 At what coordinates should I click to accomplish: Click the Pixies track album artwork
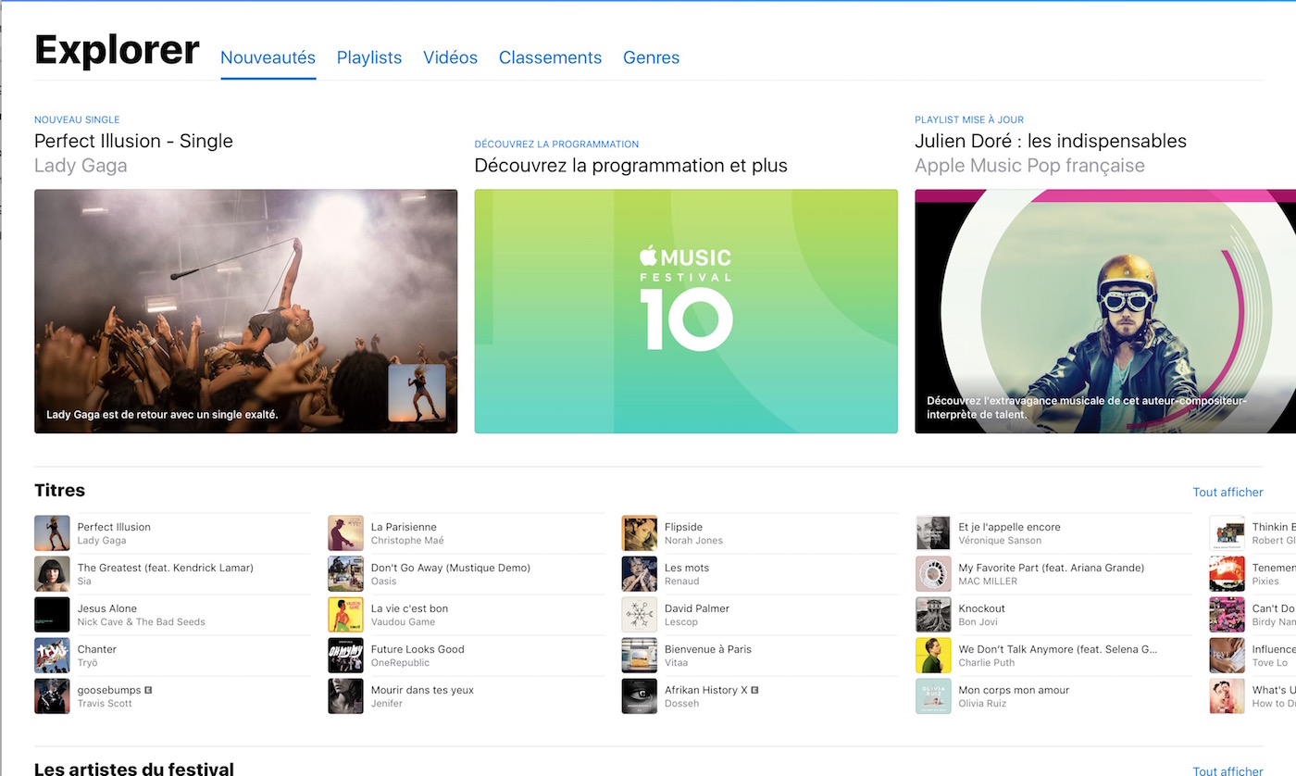(1227, 574)
